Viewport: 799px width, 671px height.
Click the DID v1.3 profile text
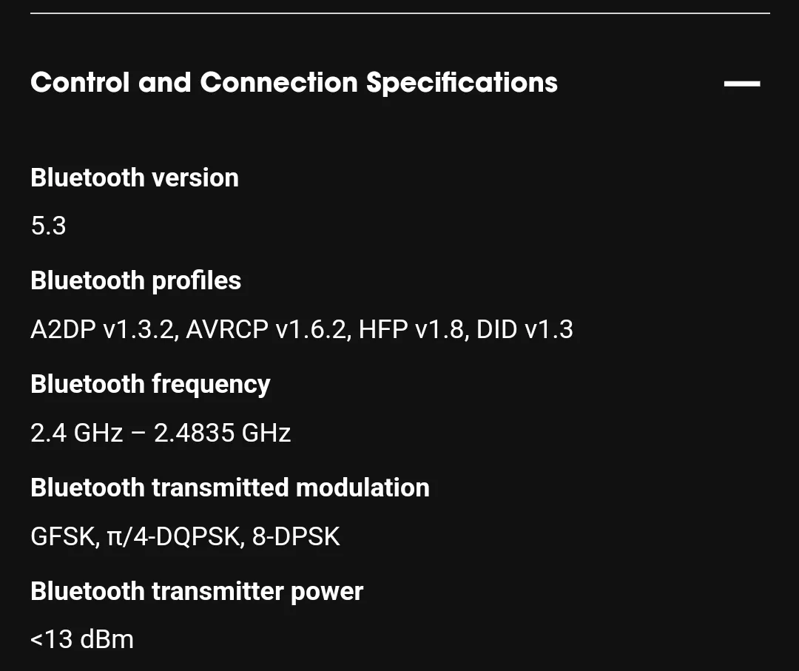tap(525, 330)
